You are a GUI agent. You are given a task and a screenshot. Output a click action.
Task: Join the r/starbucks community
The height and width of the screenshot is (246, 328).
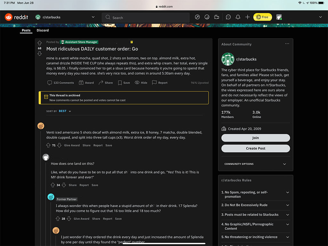coord(255,138)
